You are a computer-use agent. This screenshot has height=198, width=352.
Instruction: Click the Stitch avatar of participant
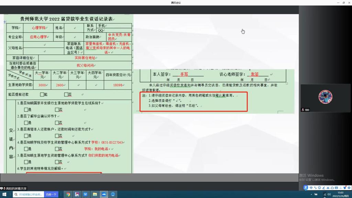[x=325, y=97]
